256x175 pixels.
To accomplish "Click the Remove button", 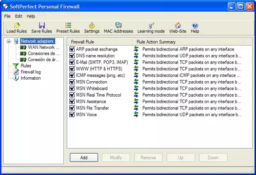I will [148, 157].
